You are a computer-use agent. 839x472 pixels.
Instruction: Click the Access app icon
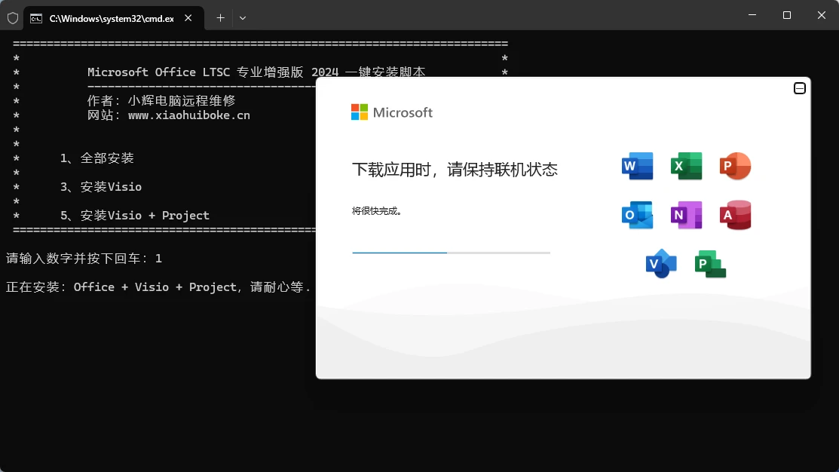[735, 215]
